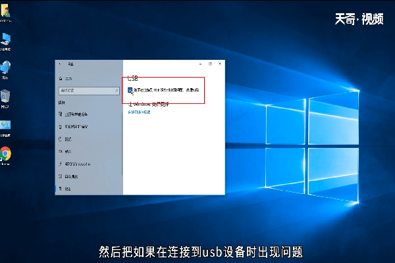This screenshot has width=395, height=263.
Task: Open Mouse settings in the sidebar
Action: coord(65,139)
